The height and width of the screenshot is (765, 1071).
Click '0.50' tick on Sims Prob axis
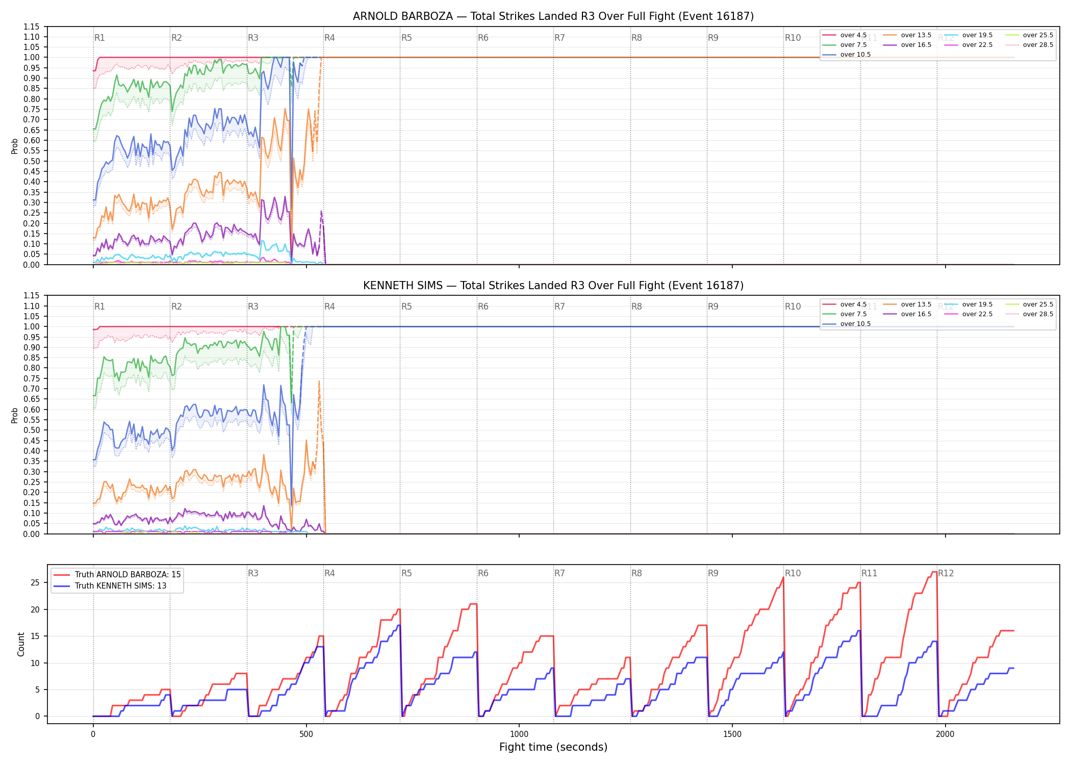pos(31,430)
